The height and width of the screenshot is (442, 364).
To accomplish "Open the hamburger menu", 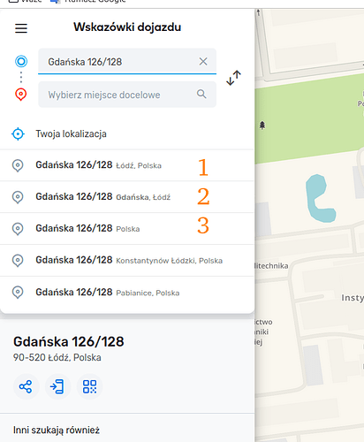I will click(x=21, y=28).
